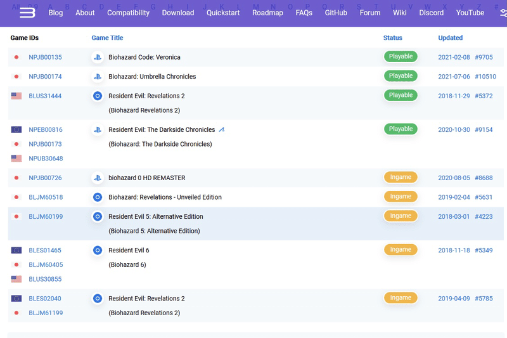Open game ID BLJM60199
This screenshot has width=507, height=338.
[46, 217]
